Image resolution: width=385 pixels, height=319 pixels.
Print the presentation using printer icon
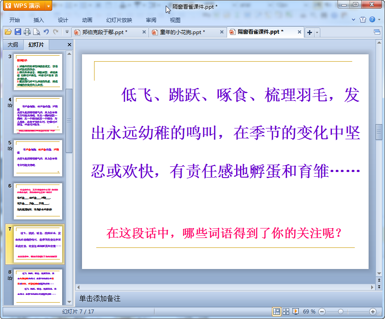(27, 32)
